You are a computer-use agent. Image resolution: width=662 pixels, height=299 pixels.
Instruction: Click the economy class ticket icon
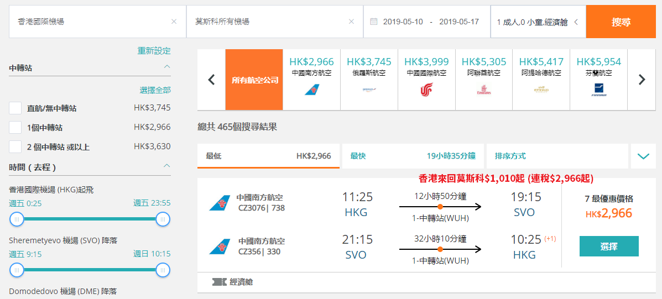coord(219,282)
